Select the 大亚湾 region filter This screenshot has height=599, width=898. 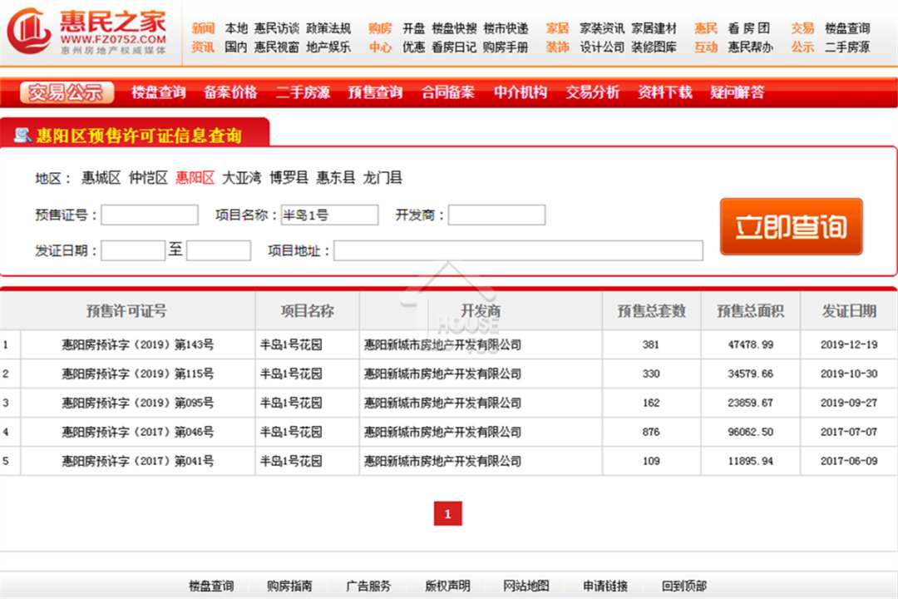point(242,178)
